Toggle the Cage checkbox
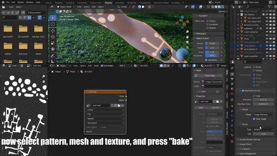This screenshot has width=277, height=156. click(254, 96)
